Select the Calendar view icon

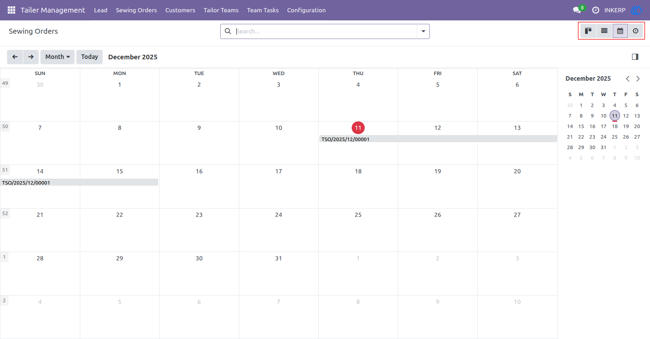pyautogui.click(x=620, y=31)
